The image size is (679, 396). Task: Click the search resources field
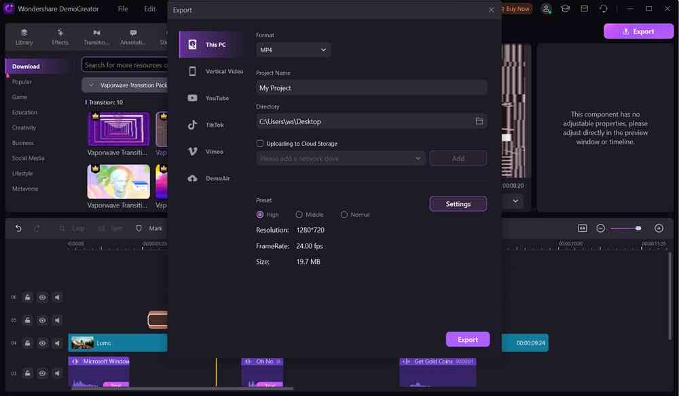click(x=125, y=65)
